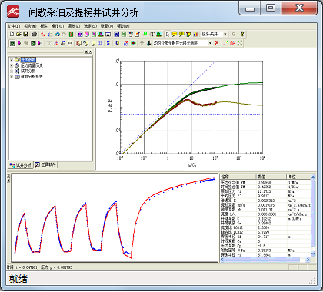Image resolution: width=323 pixels, height=292 pixels.
Task: Click the red X delete icon
Action: click(217, 43)
